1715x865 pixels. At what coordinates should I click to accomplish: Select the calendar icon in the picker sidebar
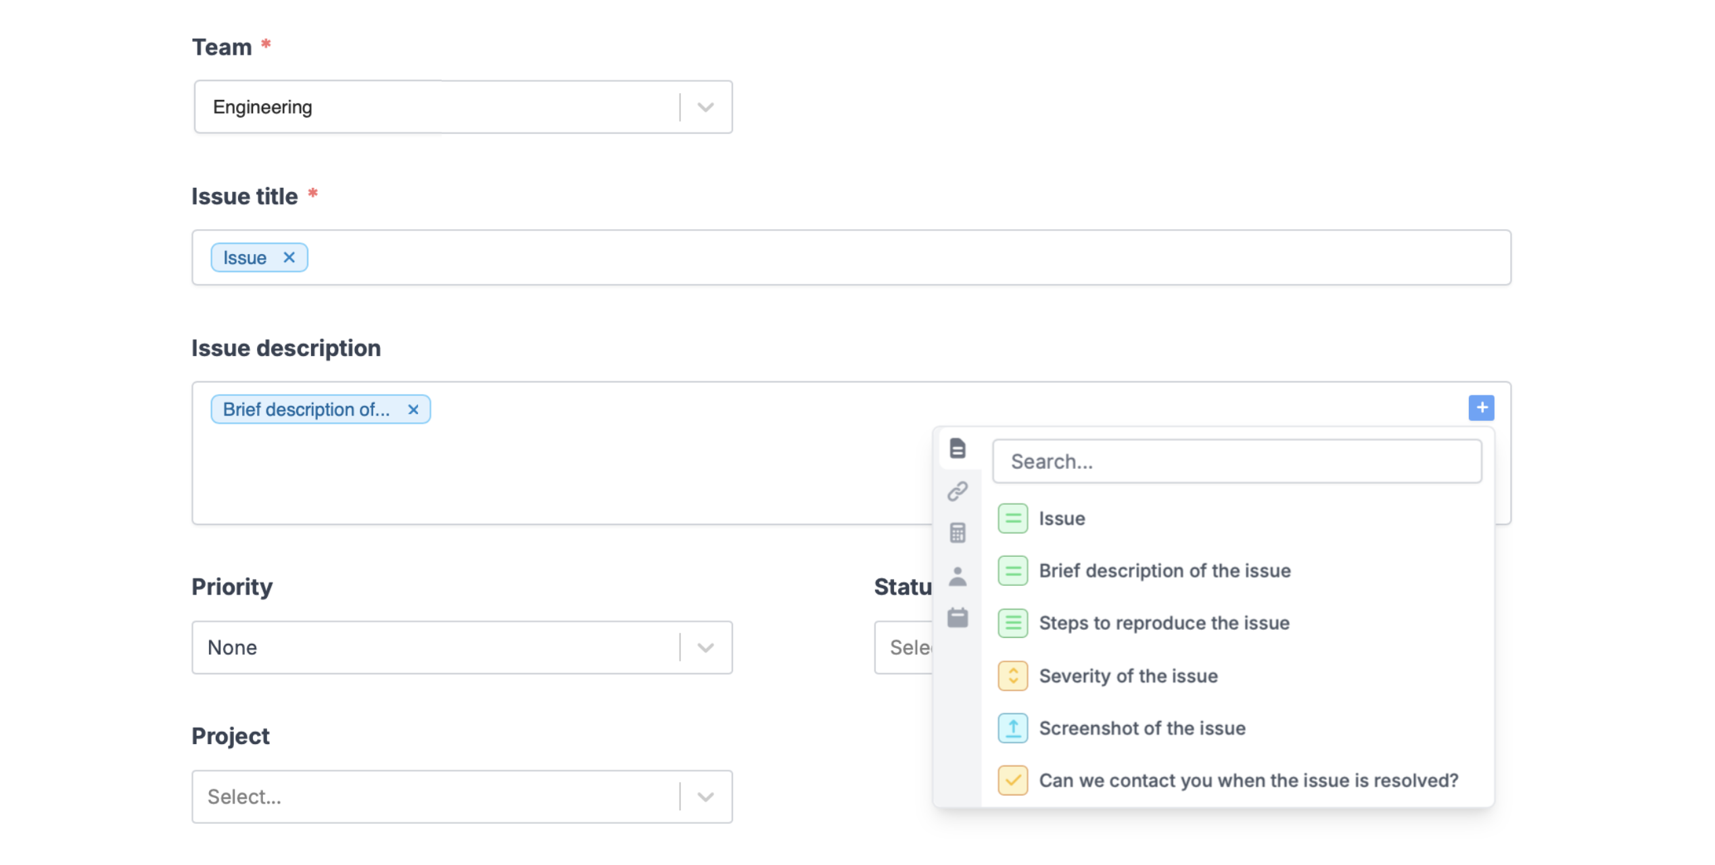(x=958, y=617)
